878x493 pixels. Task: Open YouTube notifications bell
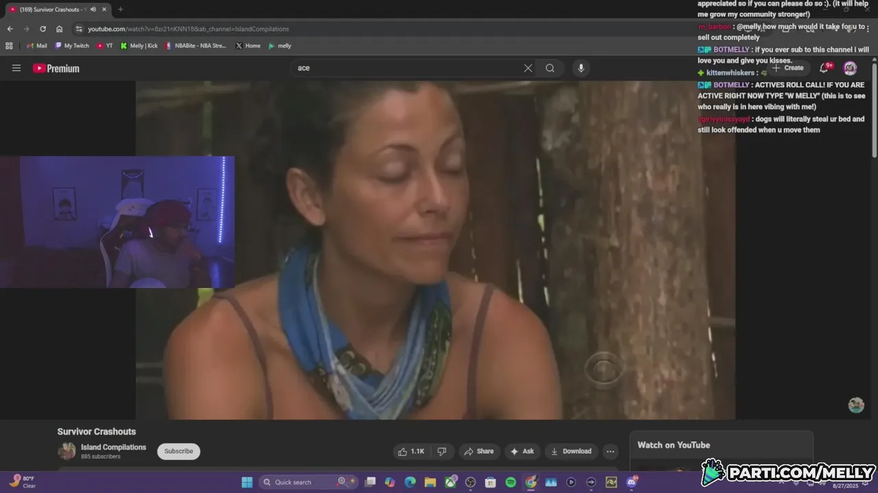tap(825, 67)
